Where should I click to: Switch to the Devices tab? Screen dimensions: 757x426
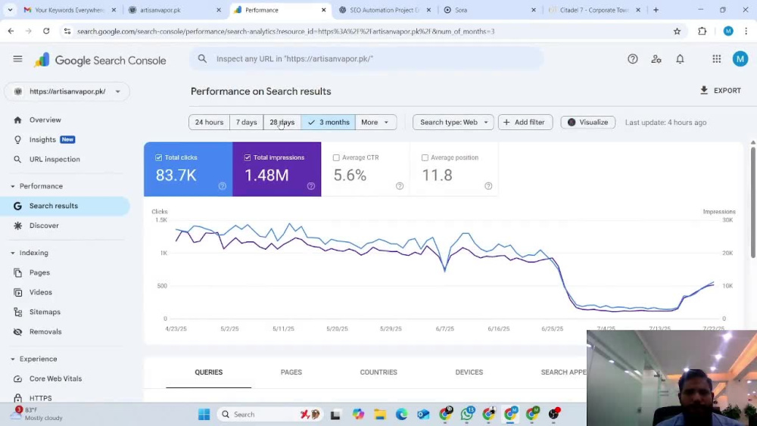pos(469,372)
